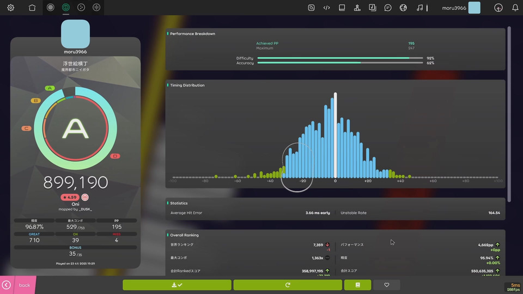Image resolution: width=523 pixels, height=294 pixels.
Task: Click the retry button with circular arrow
Action: (288, 285)
